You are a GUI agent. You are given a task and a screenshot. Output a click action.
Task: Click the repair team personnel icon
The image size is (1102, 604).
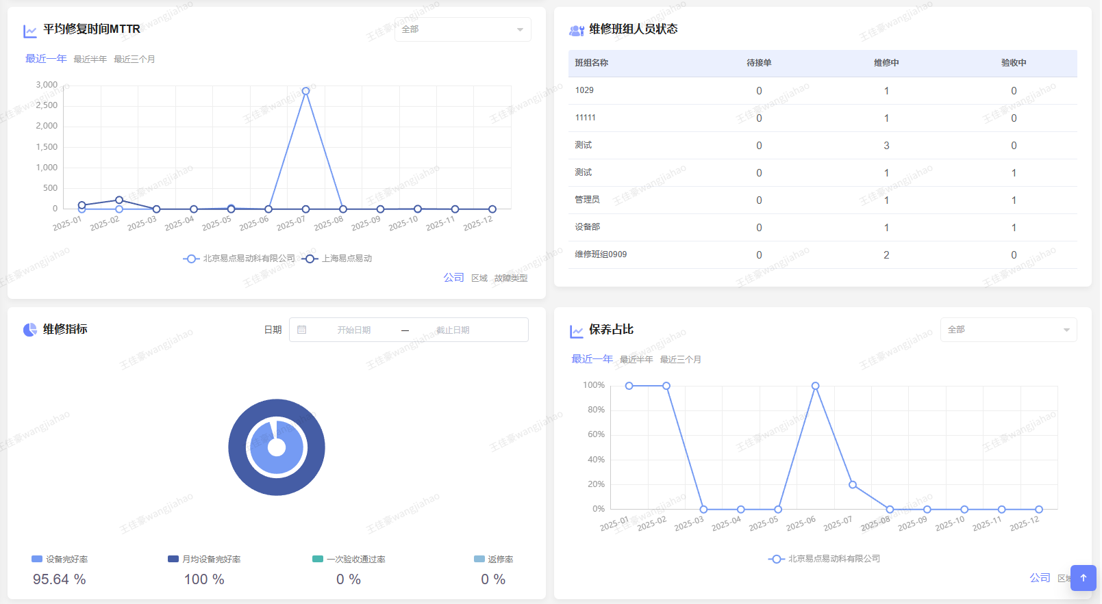click(576, 30)
